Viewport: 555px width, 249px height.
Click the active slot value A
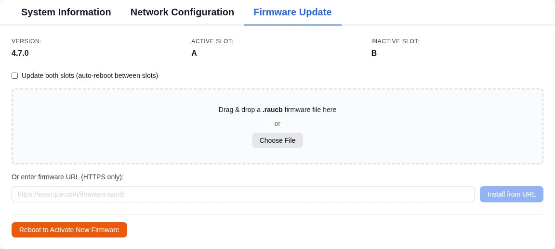[x=194, y=53]
